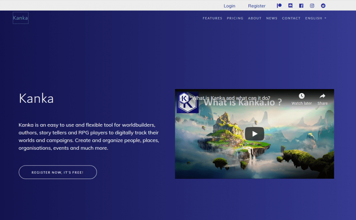
Task: Click the Share arrow on the video
Action: (323, 96)
